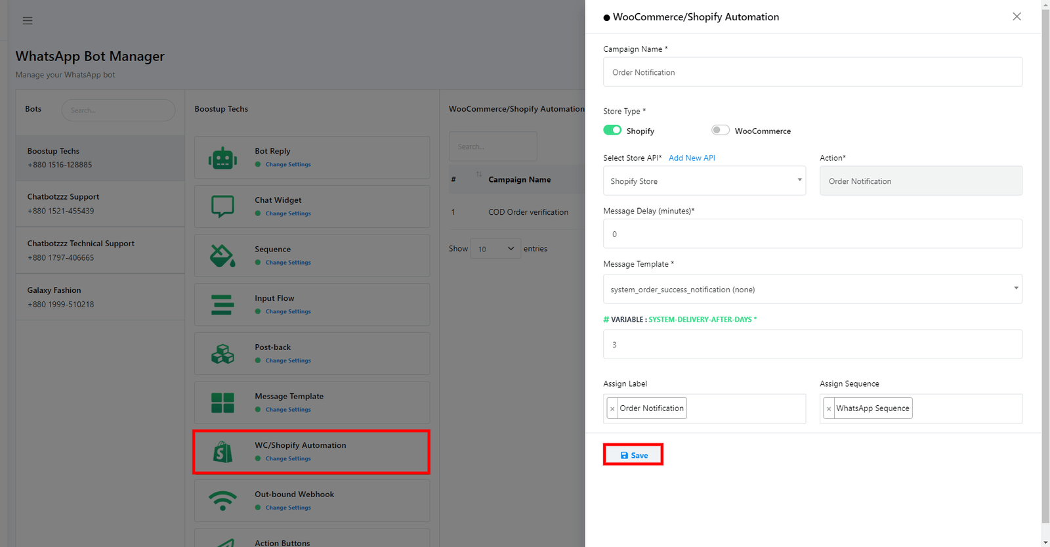The image size is (1050, 547).
Task: Select the Chatbotzzz Technical Support bot
Action: pos(100,250)
